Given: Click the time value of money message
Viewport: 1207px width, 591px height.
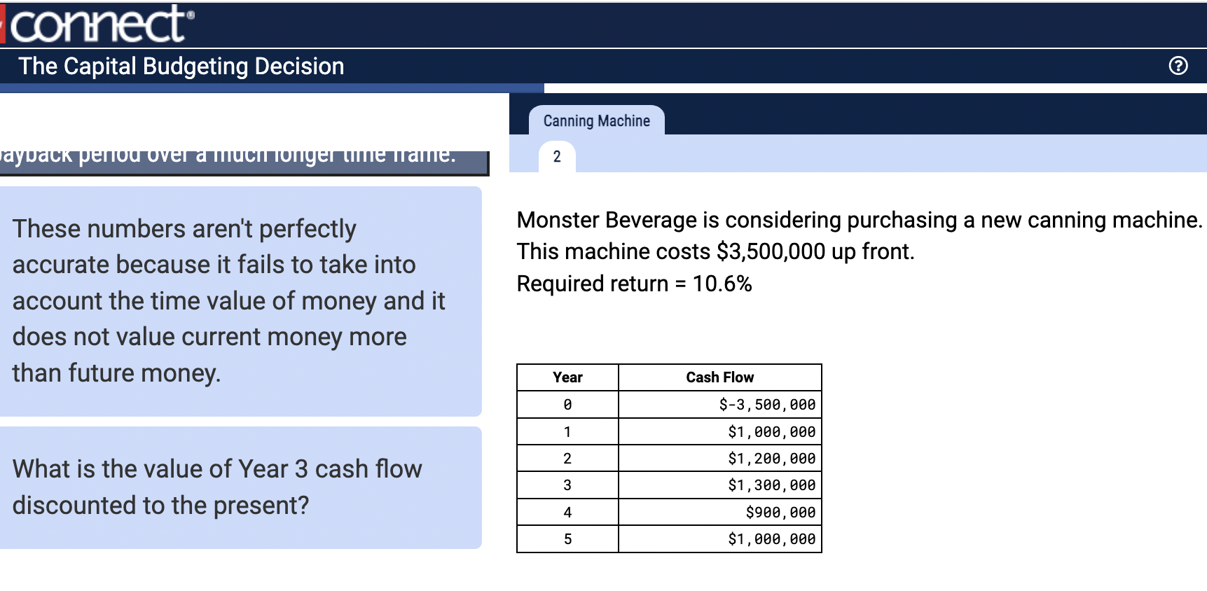Looking at the screenshot, I should (x=240, y=301).
